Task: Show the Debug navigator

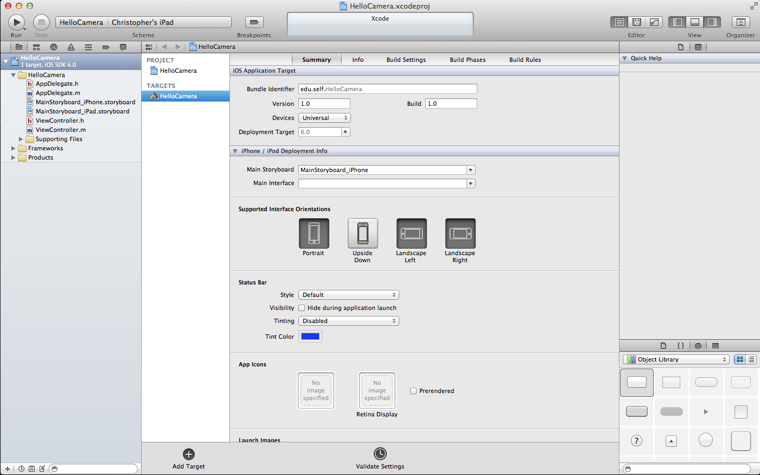Action: [x=88, y=47]
